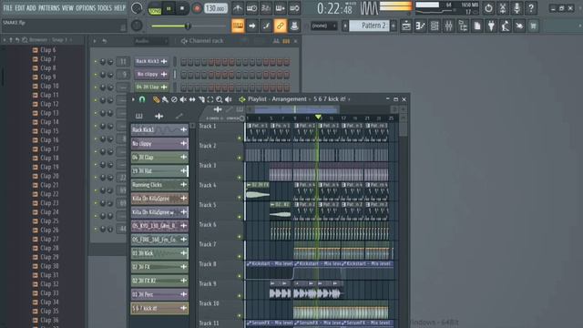Expand the 5 6 7 kick it! arrangement arrow
Screen dimensions: 583x328
(x=349, y=99)
